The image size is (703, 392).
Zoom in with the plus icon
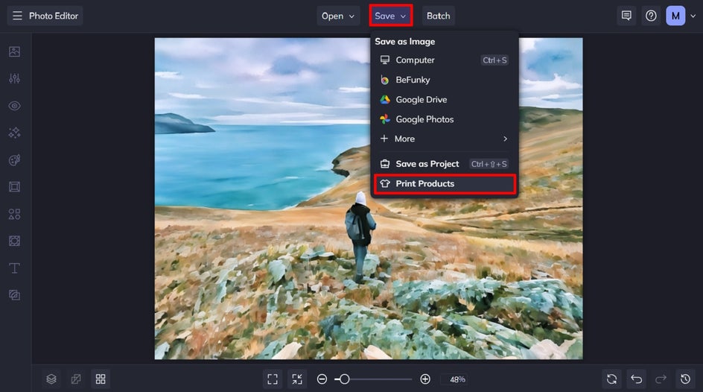tap(425, 379)
